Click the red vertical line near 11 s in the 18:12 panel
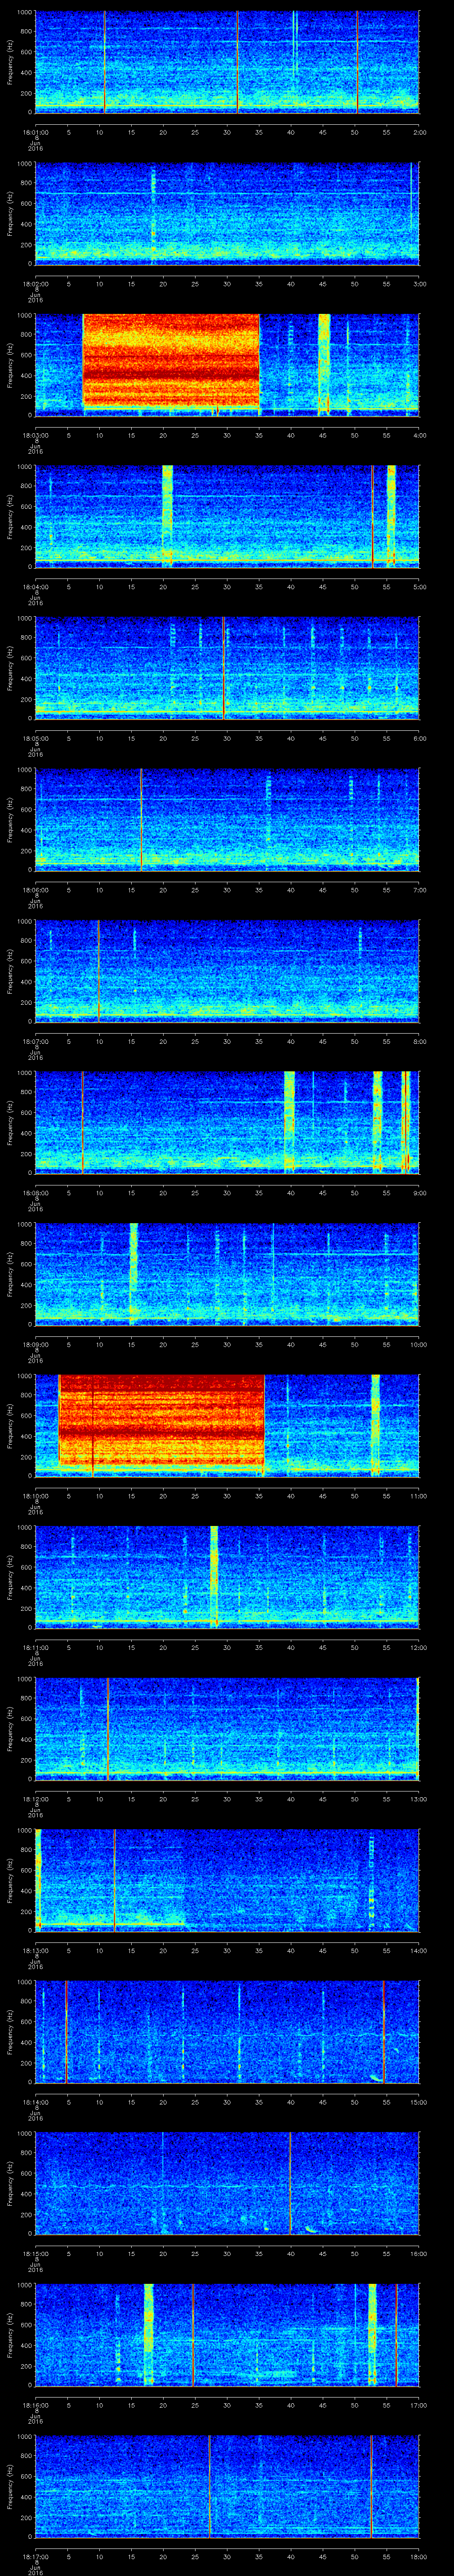454x2576 pixels. coord(108,1728)
